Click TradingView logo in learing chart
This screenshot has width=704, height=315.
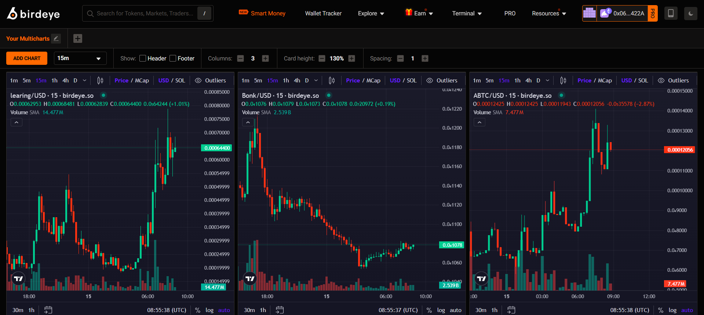[18, 279]
